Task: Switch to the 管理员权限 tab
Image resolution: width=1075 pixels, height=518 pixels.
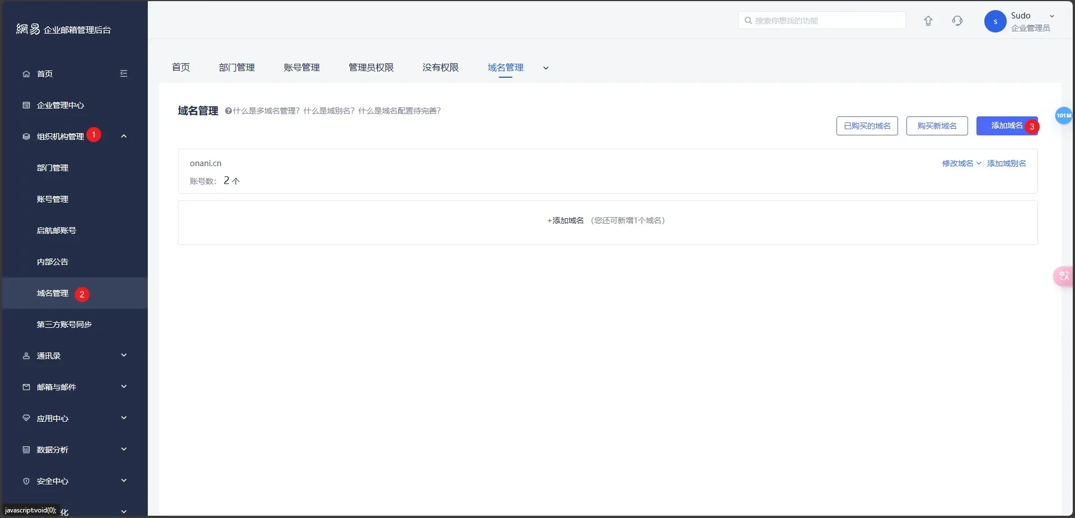Action: tap(371, 68)
